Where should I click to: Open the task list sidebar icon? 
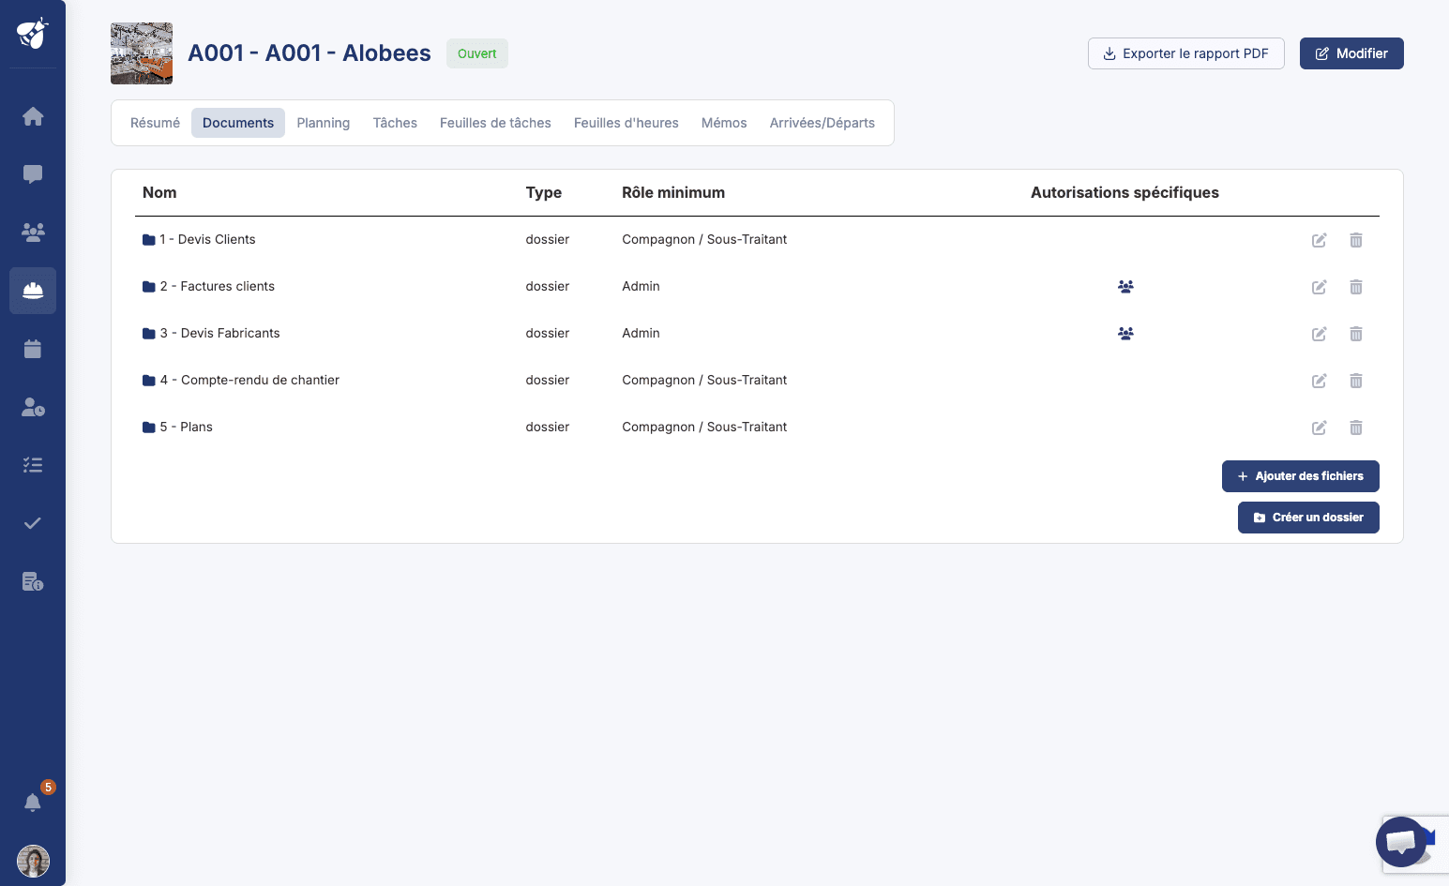pyautogui.click(x=33, y=465)
